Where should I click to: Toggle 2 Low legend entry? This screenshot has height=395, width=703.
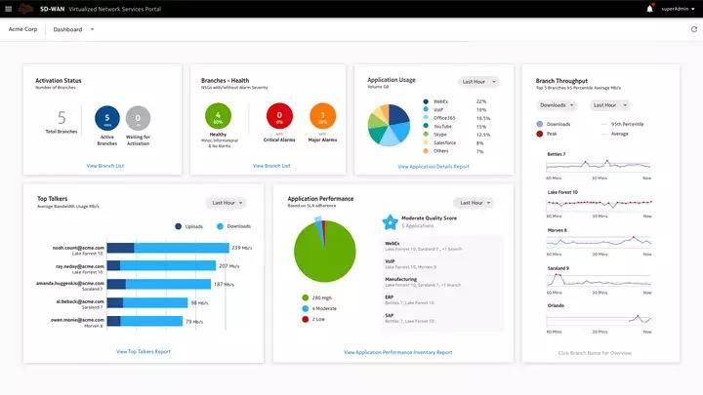coord(313,319)
